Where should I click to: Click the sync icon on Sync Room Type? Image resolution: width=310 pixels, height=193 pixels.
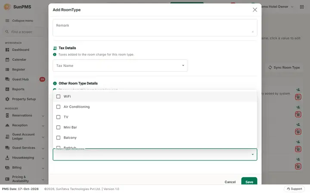pos(270,67)
